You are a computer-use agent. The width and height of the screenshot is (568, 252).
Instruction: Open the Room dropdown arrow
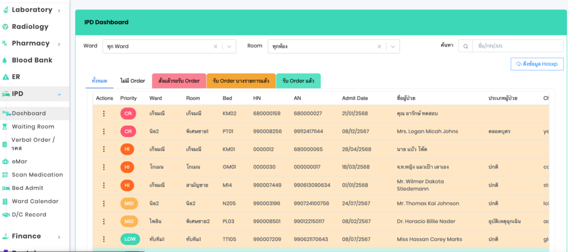(393, 47)
